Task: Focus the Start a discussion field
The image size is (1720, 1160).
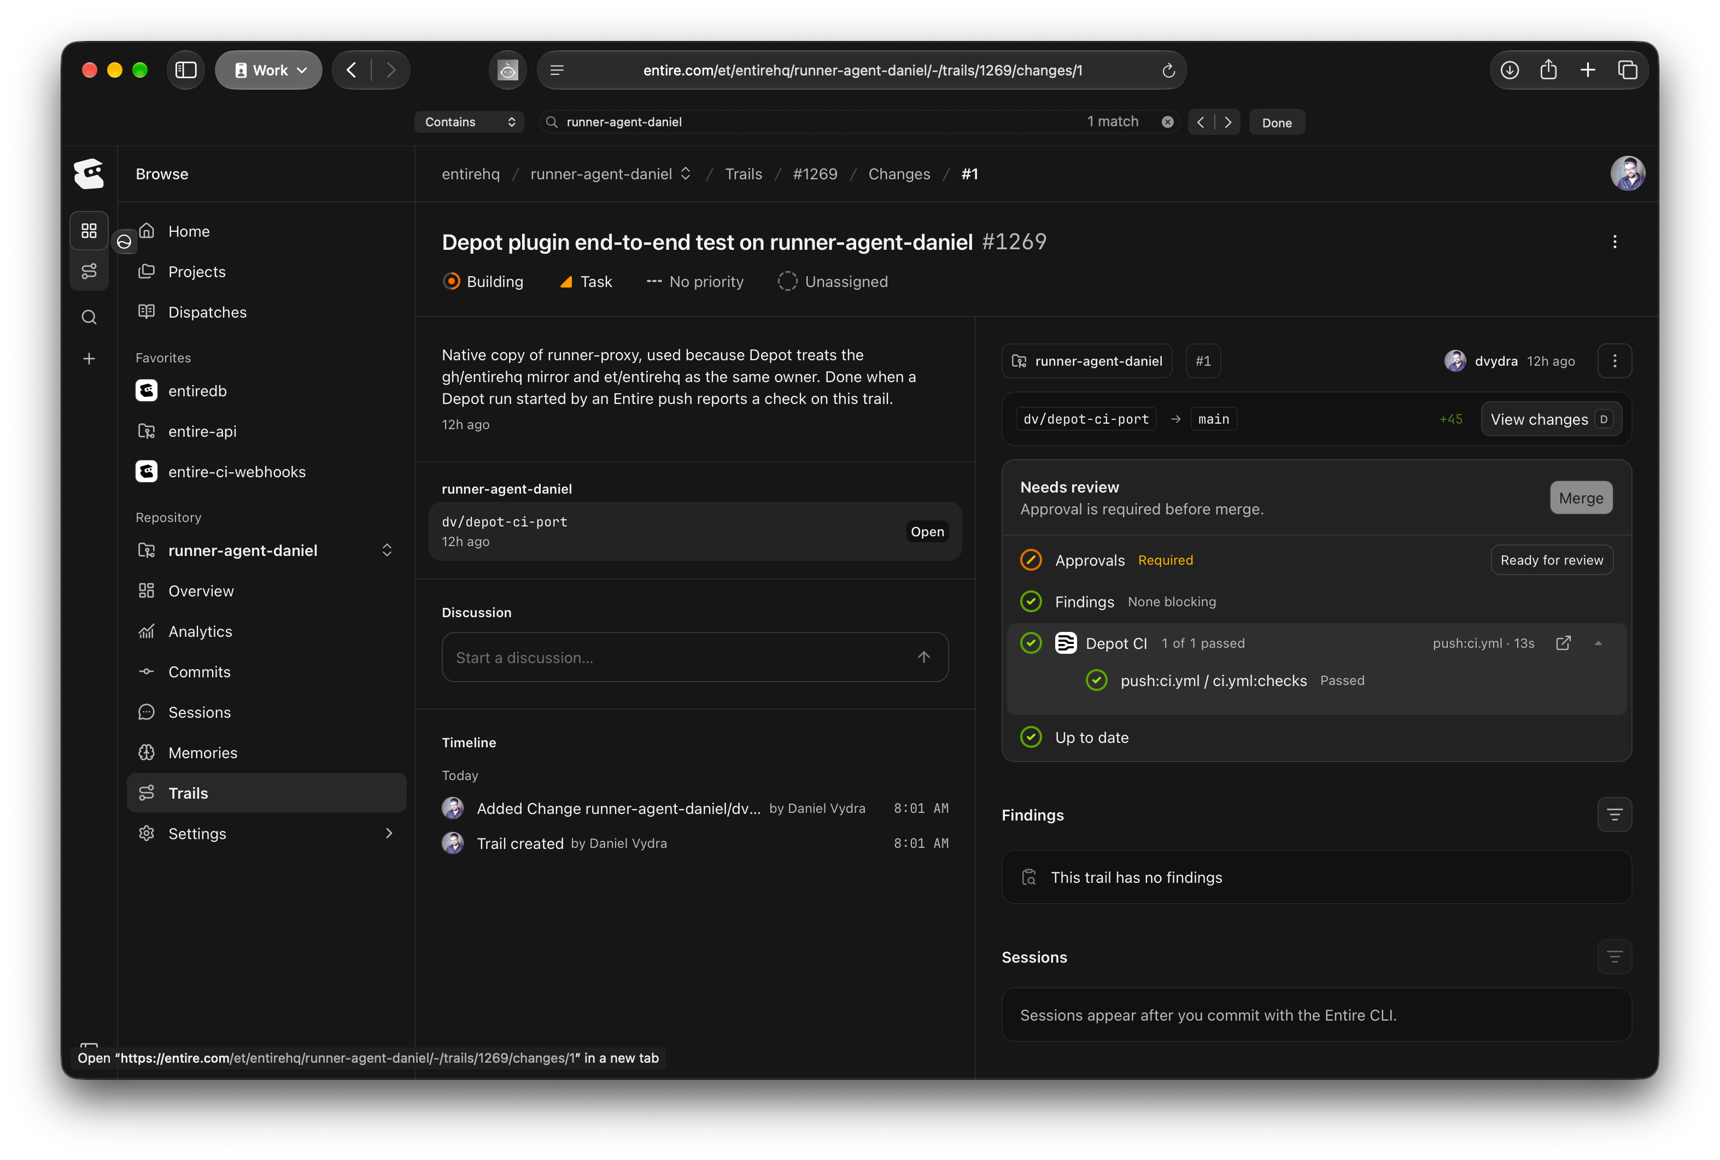Action: pyautogui.click(x=695, y=657)
